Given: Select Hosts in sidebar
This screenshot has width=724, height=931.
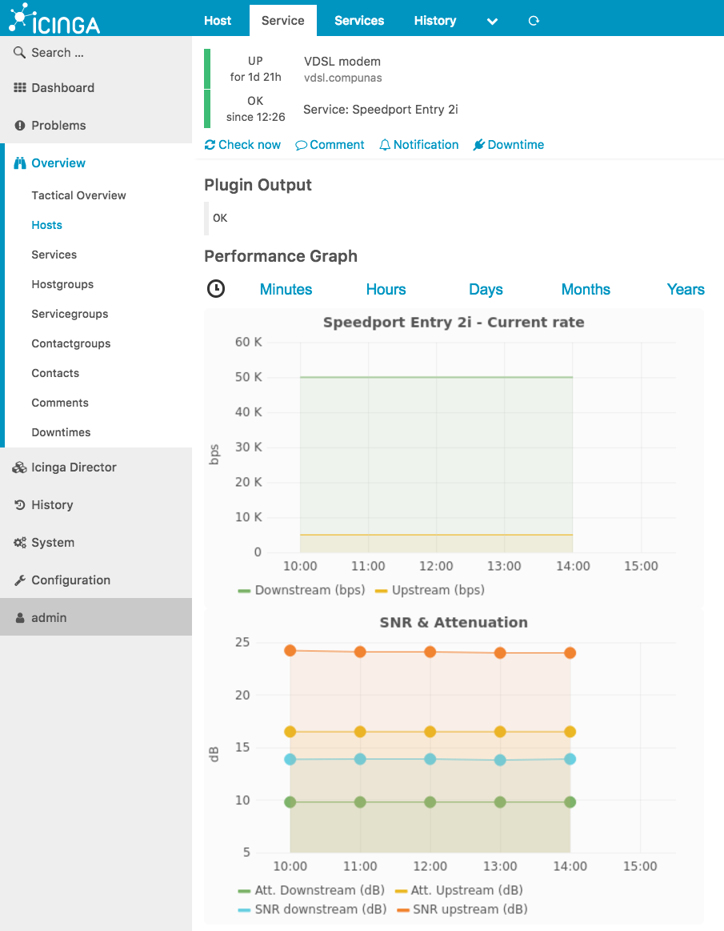Looking at the screenshot, I should [47, 225].
